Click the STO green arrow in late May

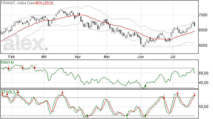(x=127, y=116)
